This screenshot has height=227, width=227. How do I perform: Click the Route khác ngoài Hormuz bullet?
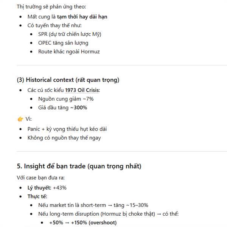point(69,51)
